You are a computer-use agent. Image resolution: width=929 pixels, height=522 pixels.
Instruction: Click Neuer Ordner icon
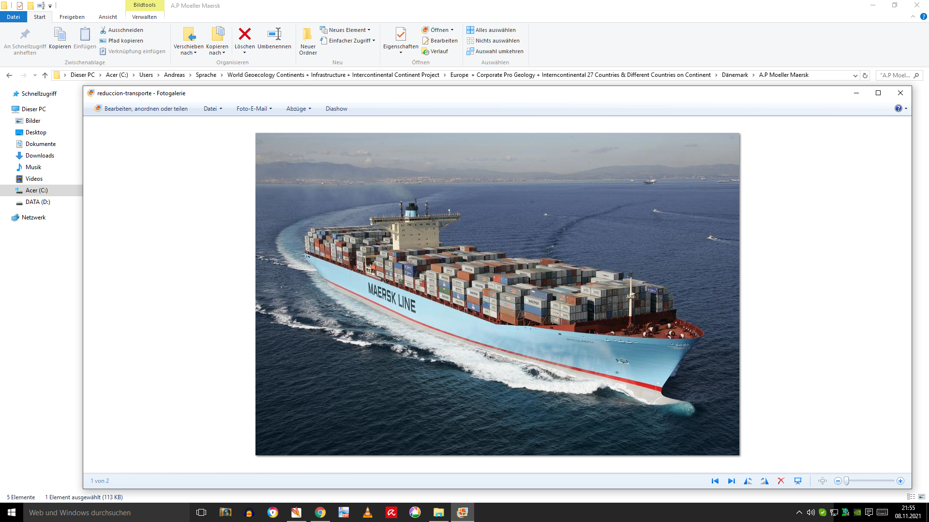click(x=308, y=34)
